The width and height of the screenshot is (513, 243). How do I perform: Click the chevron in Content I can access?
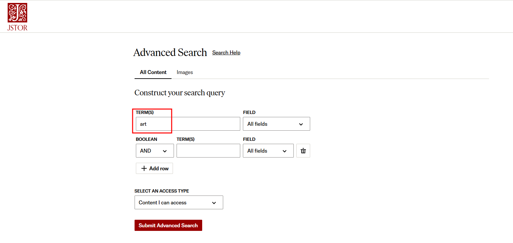[x=214, y=203]
